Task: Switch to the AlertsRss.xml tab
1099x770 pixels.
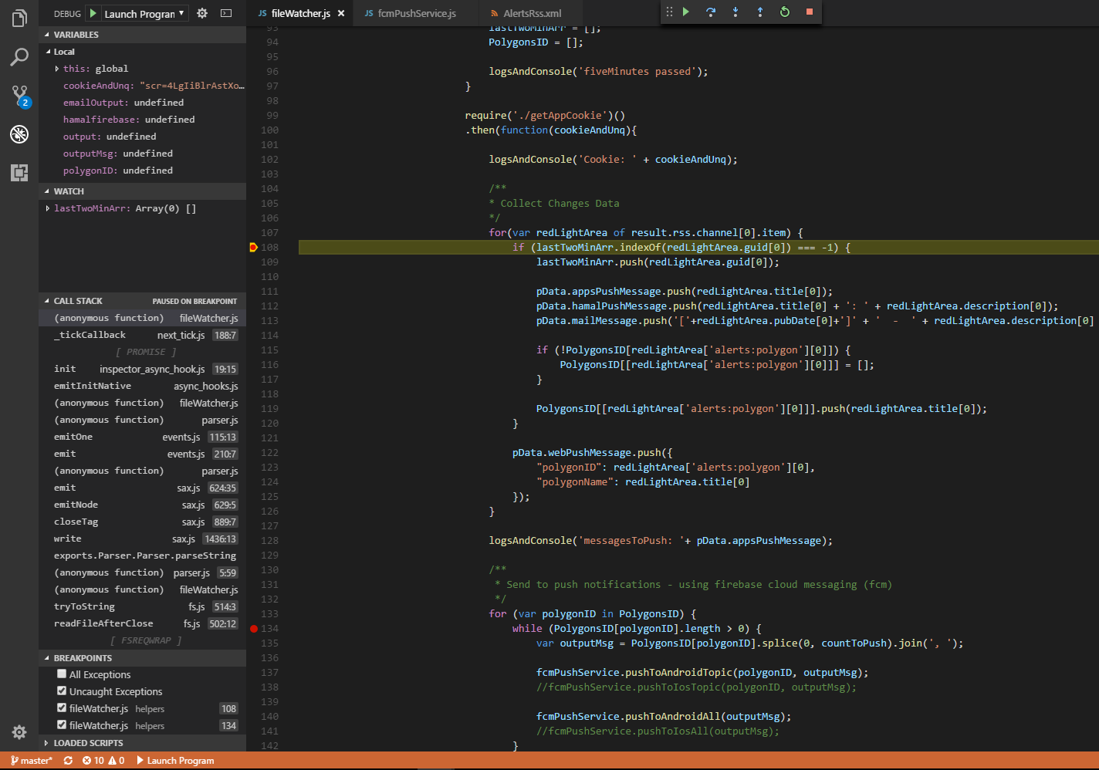Action: coord(532,13)
